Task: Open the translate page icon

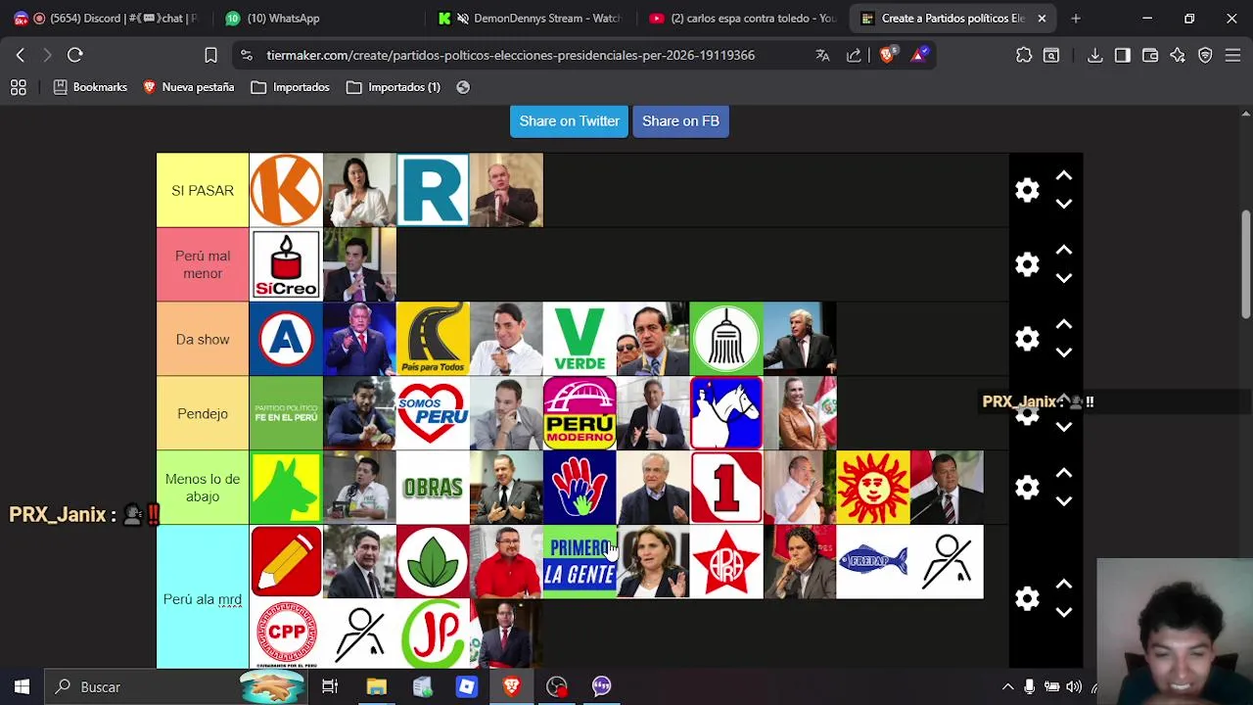Action: click(x=822, y=55)
